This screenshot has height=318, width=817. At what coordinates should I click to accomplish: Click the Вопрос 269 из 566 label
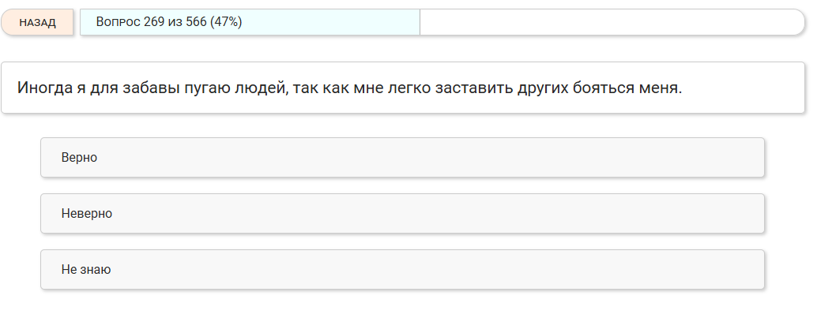(151, 22)
